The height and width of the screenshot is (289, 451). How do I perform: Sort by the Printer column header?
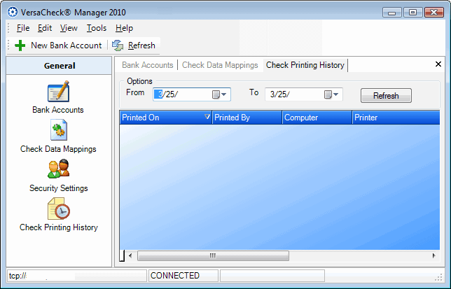point(396,118)
